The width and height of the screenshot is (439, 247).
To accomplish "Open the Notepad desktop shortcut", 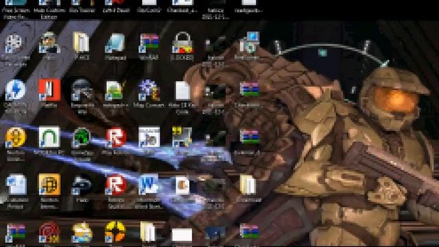I will click(115, 43).
